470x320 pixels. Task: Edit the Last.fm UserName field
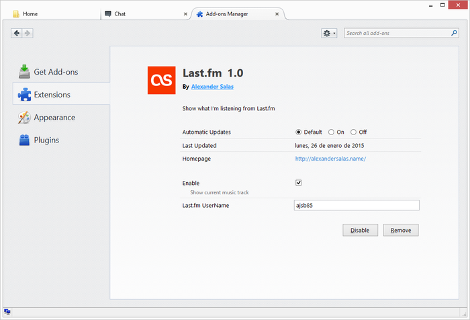point(357,205)
